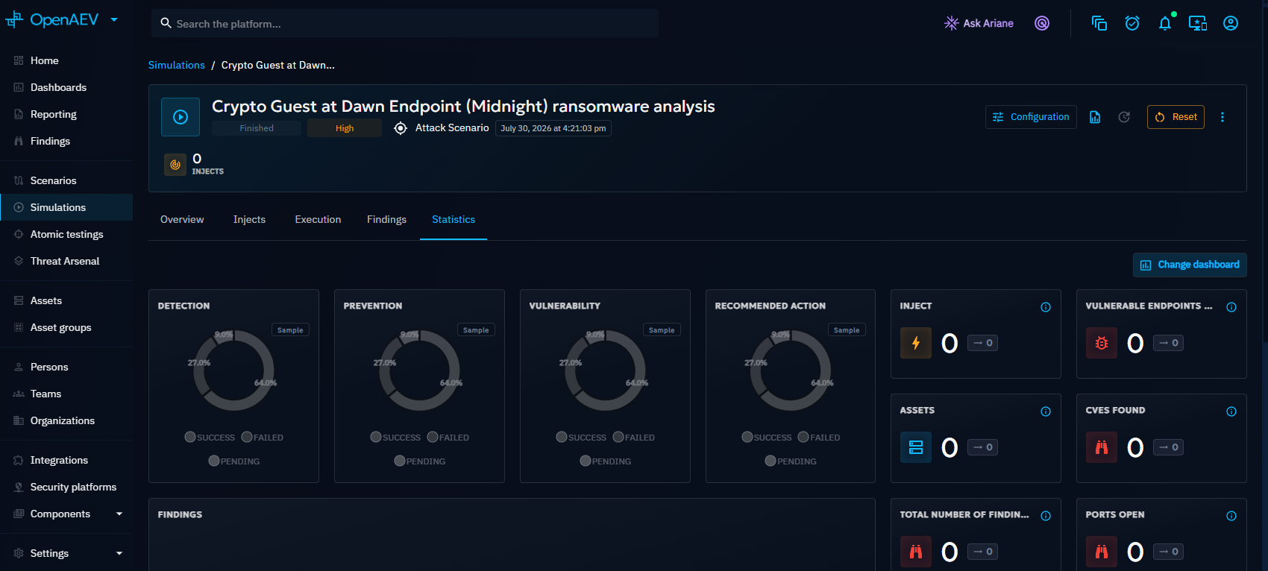Toggle SUCCESS legend in Prevention chart
Screen dimensions: 1268x571
395,438
